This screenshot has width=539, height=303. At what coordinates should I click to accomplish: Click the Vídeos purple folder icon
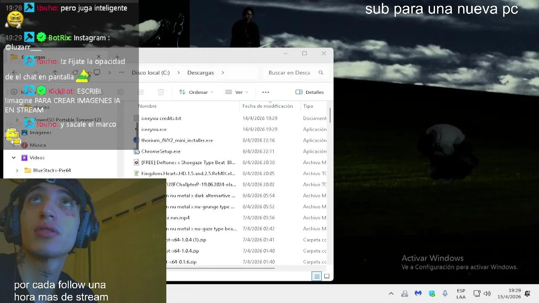(x=24, y=158)
